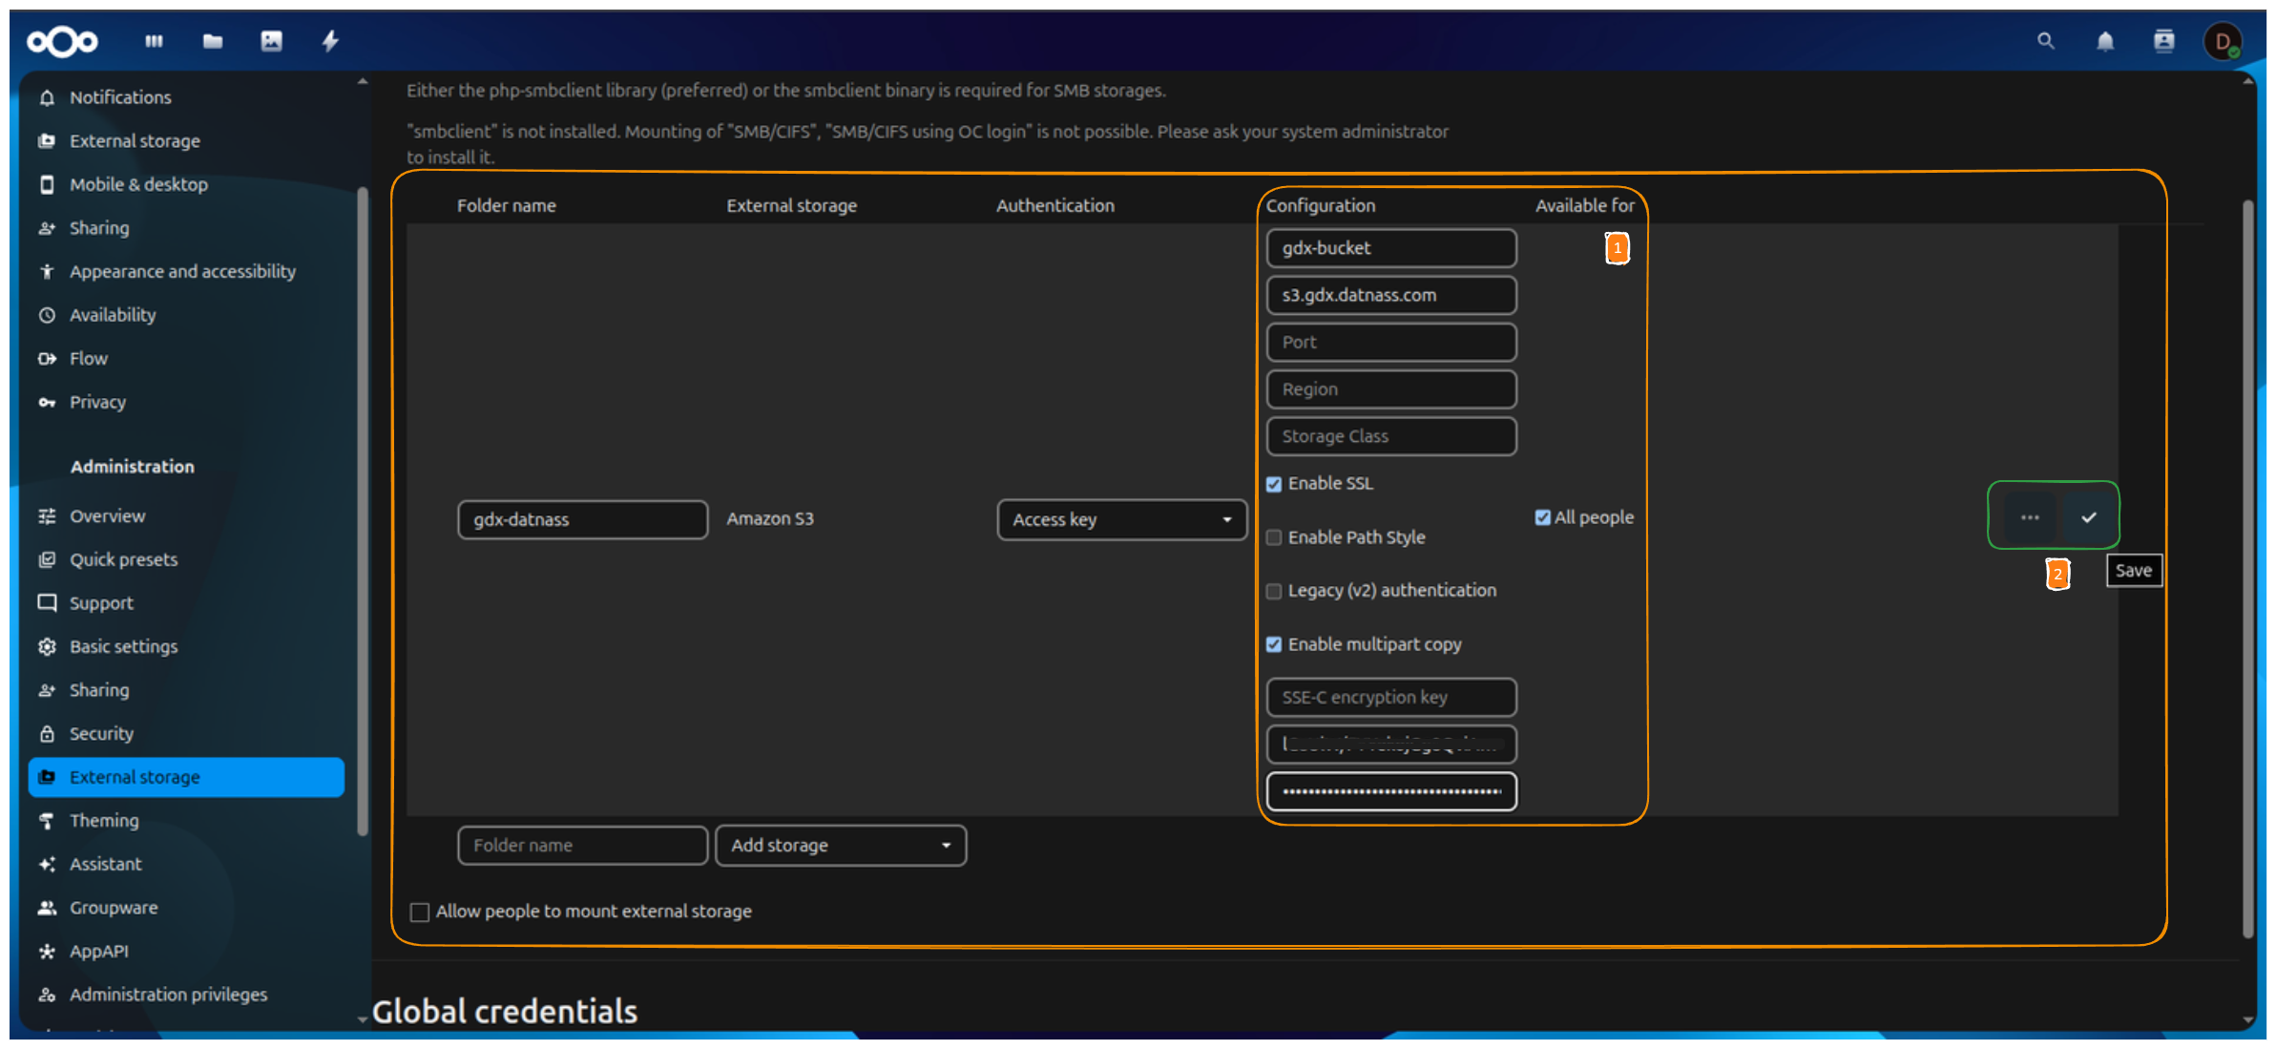Open the notifications bell icon
Viewport: 2276px width, 1049px height.
tap(2104, 41)
